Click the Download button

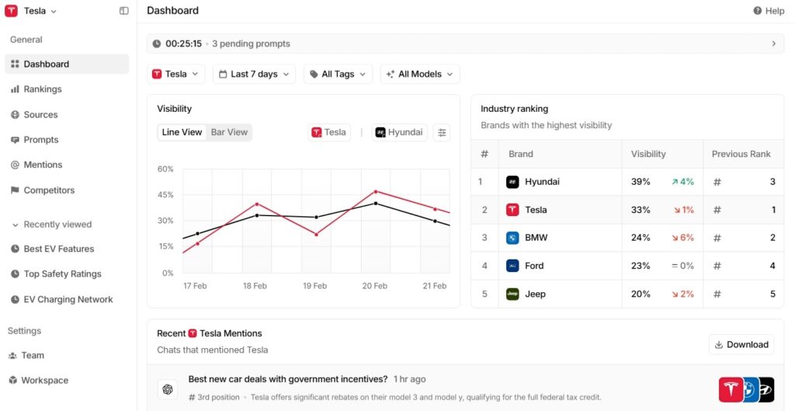[x=741, y=345]
